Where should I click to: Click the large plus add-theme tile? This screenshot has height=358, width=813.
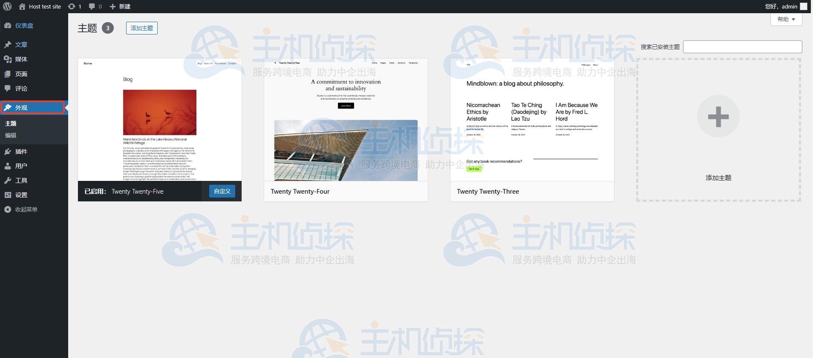point(718,117)
